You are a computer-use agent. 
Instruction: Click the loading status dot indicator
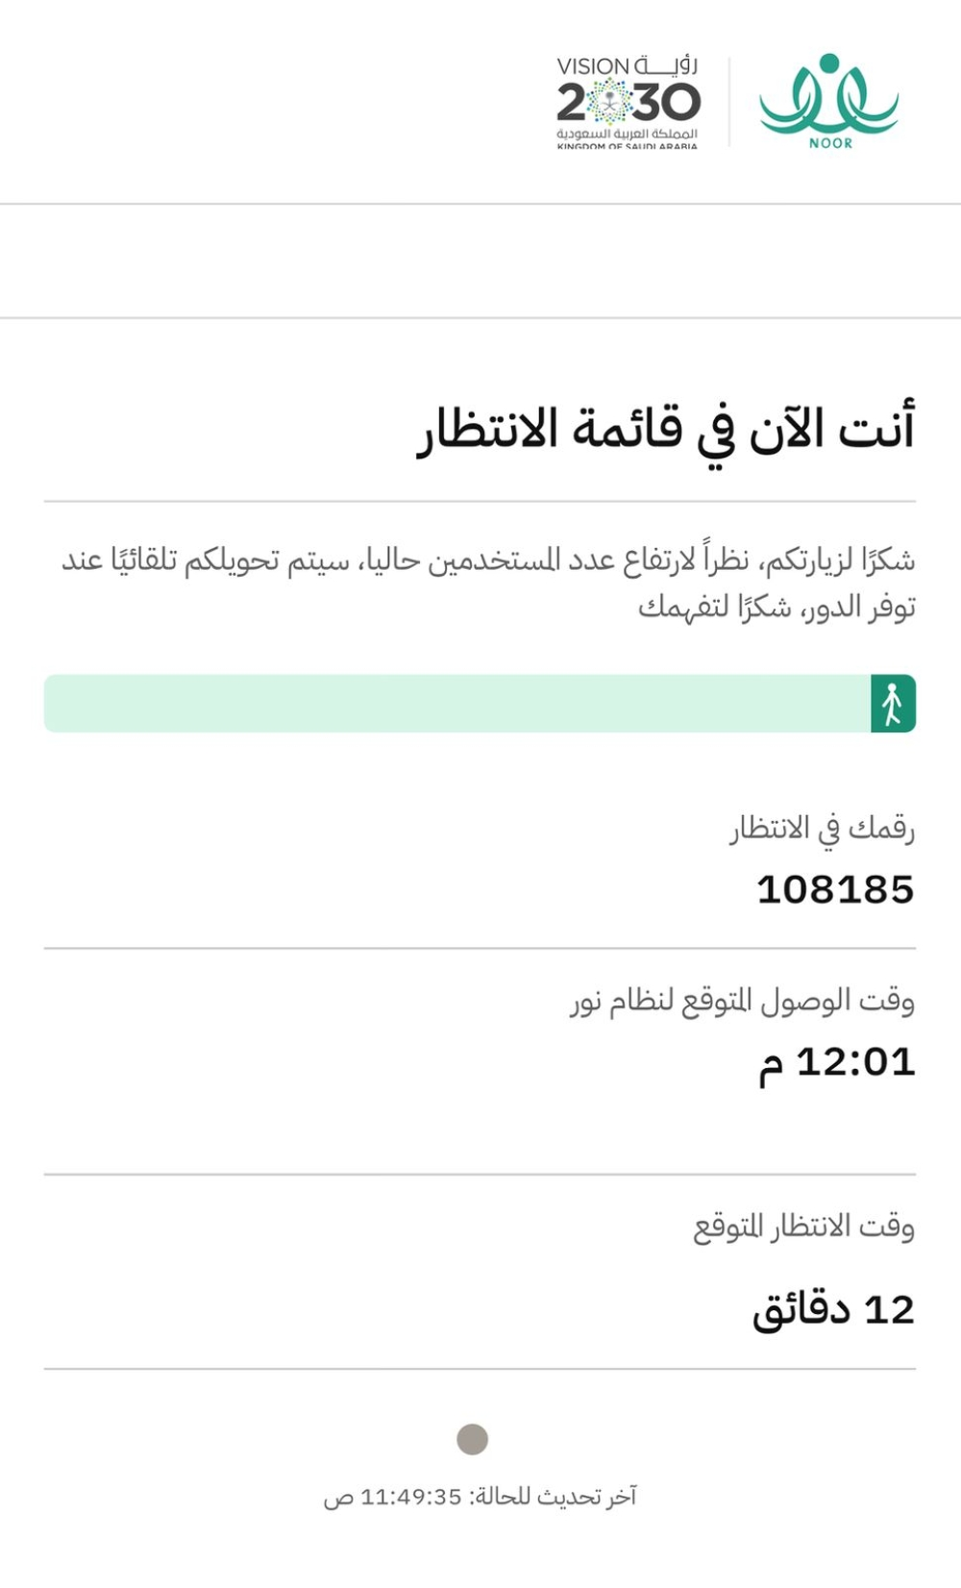pos(473,1441)
